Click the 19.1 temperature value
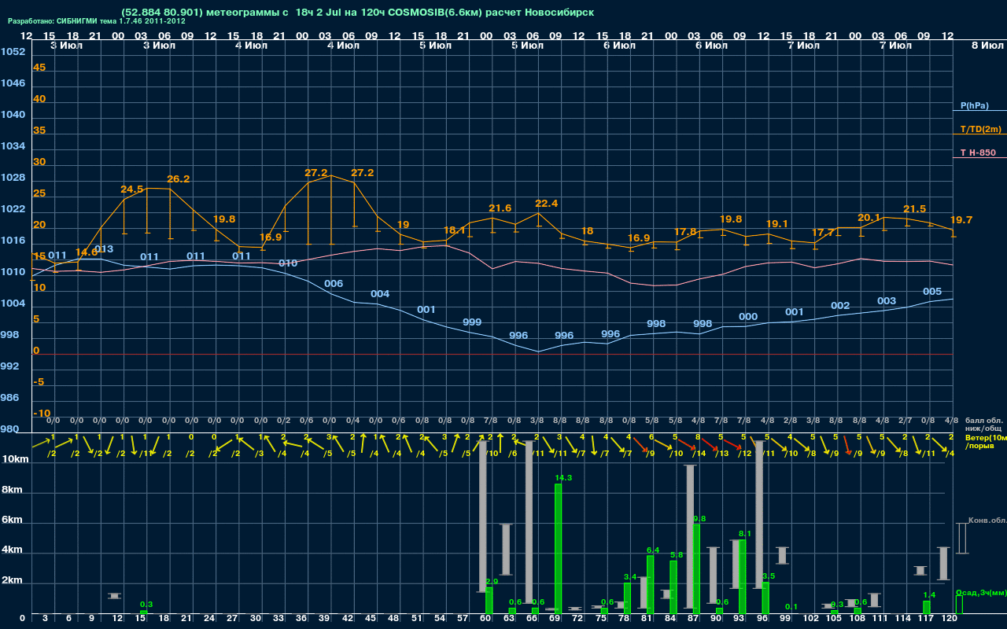This screenshot has height=629, width=1007. coord(777,224)
